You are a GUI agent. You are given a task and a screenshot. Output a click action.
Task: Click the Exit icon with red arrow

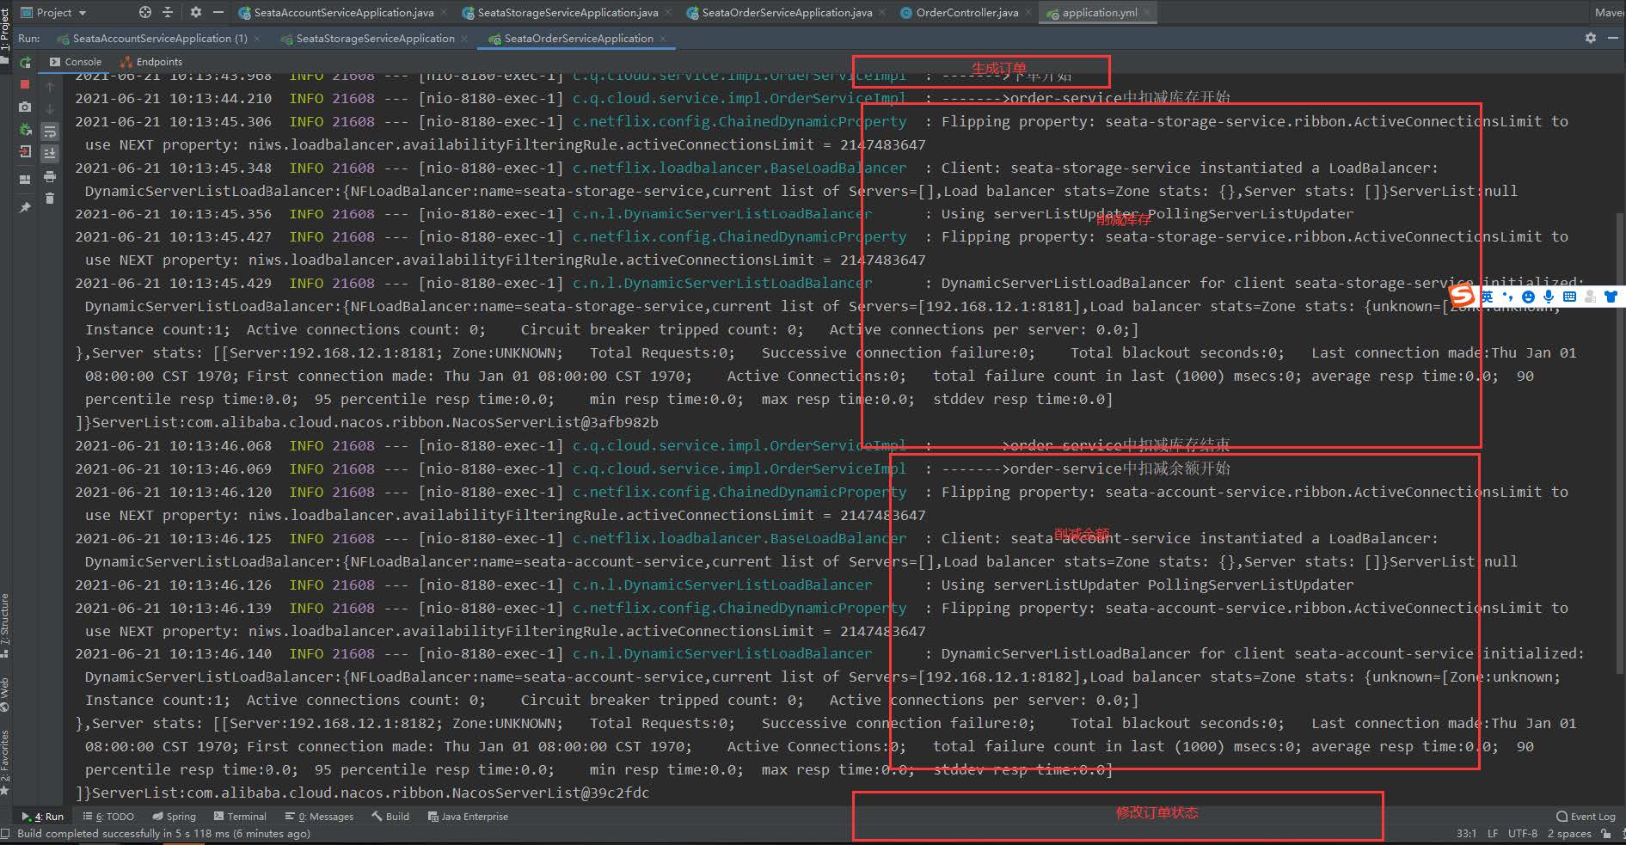point(25,152)
